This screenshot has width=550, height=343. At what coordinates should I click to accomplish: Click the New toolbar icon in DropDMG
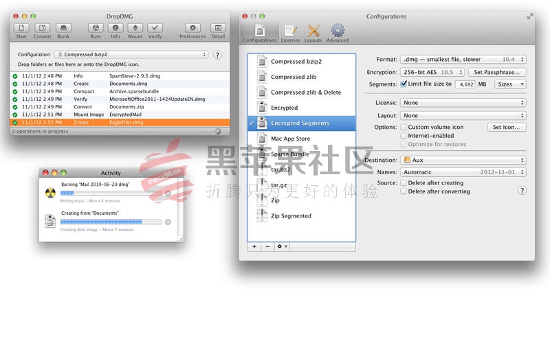(x=21, y=28)
